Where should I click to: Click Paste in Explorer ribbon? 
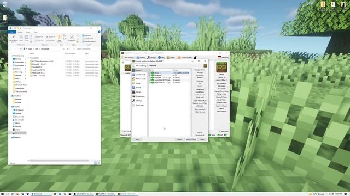tap(27, 38)
